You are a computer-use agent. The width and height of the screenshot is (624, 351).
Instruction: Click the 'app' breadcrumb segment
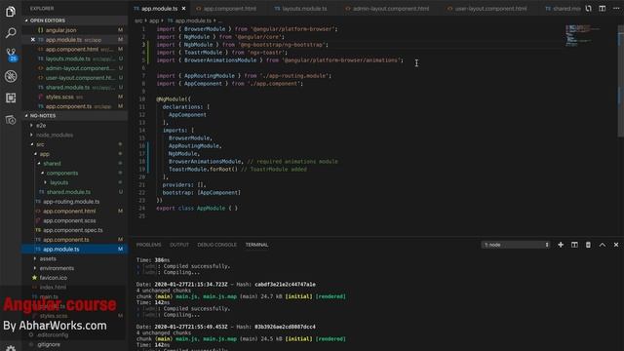(154, 20)
